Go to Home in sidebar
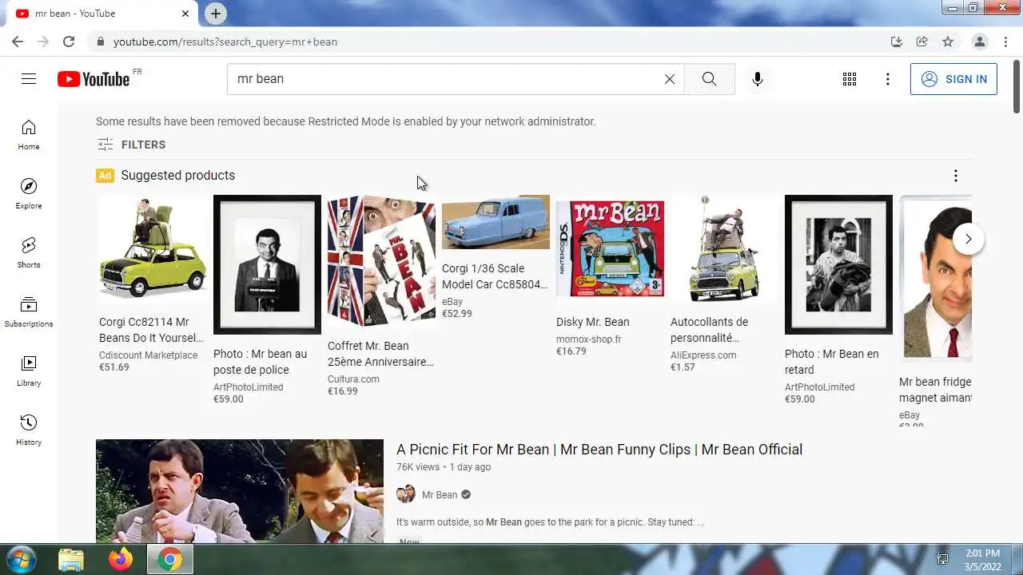 (29, 135)
